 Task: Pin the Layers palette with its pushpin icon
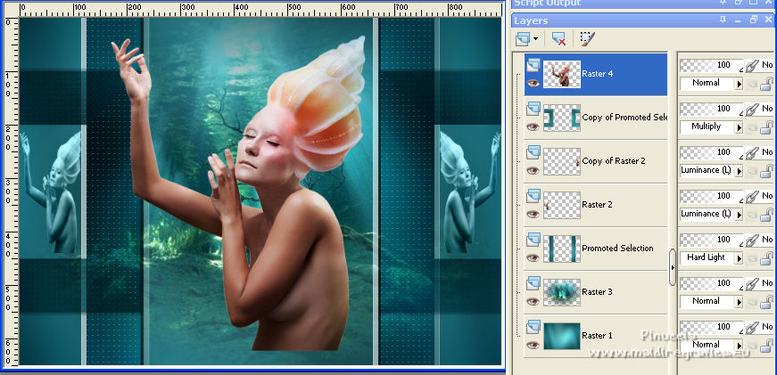click(723, 20)
